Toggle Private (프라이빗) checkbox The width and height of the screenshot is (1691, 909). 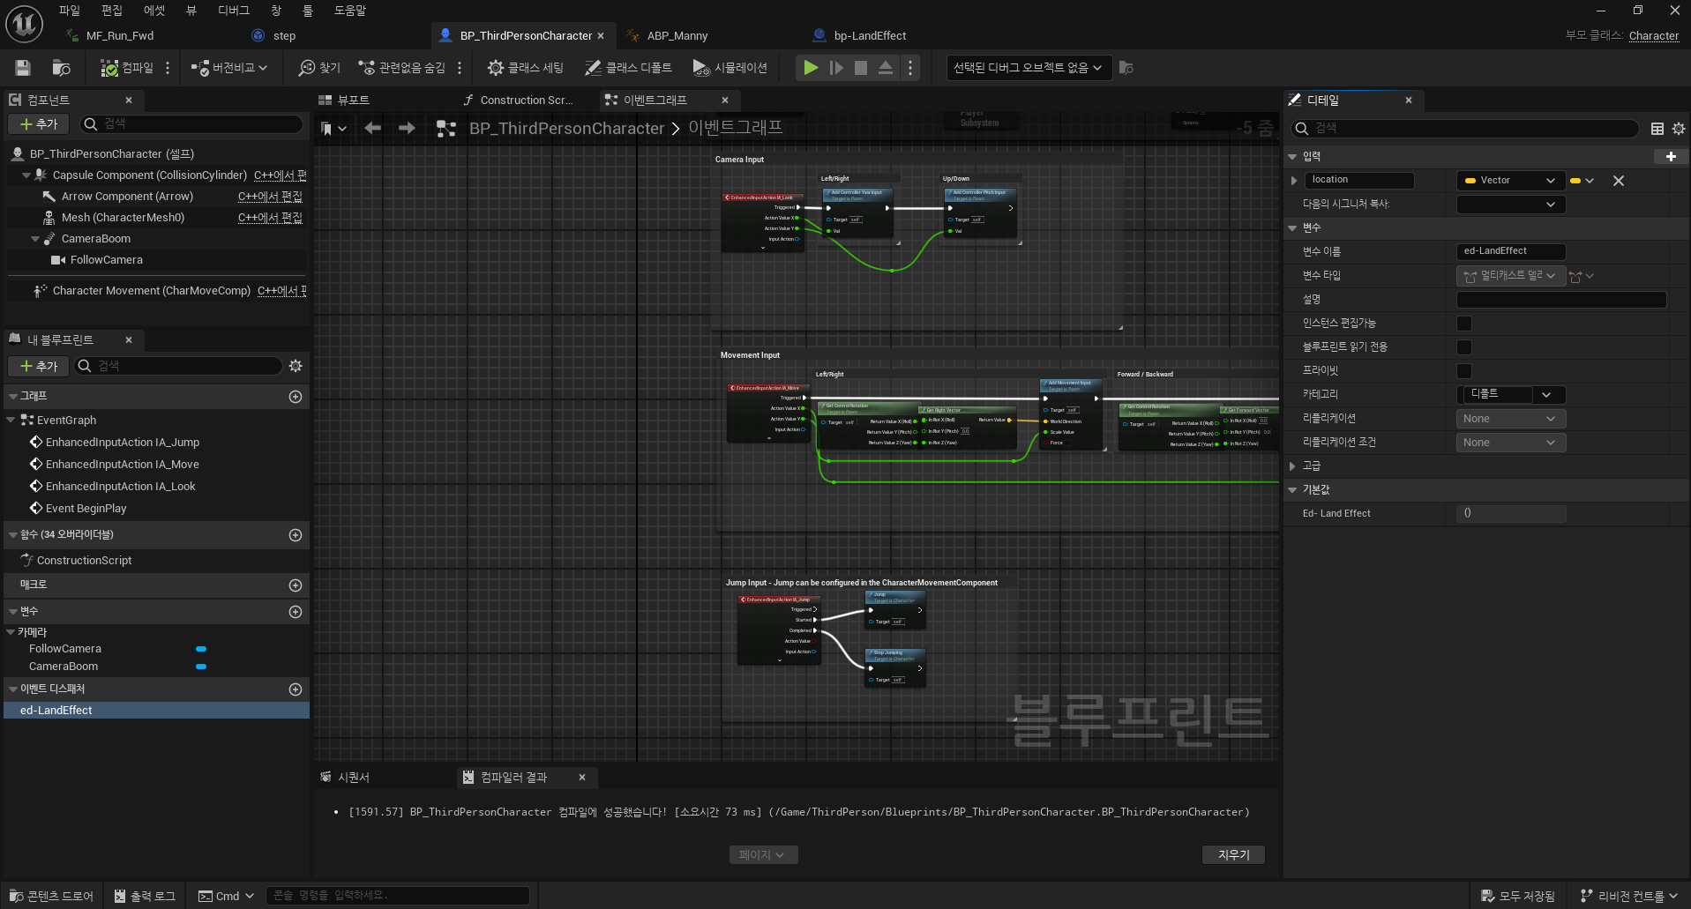pos(1464,371)
